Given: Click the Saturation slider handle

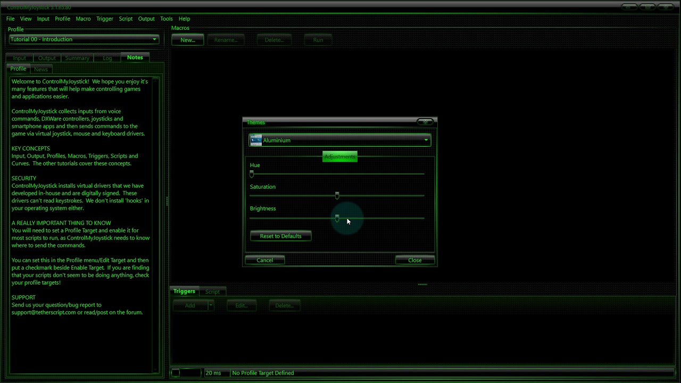Looking at the screenshot, I should point(337,196).
